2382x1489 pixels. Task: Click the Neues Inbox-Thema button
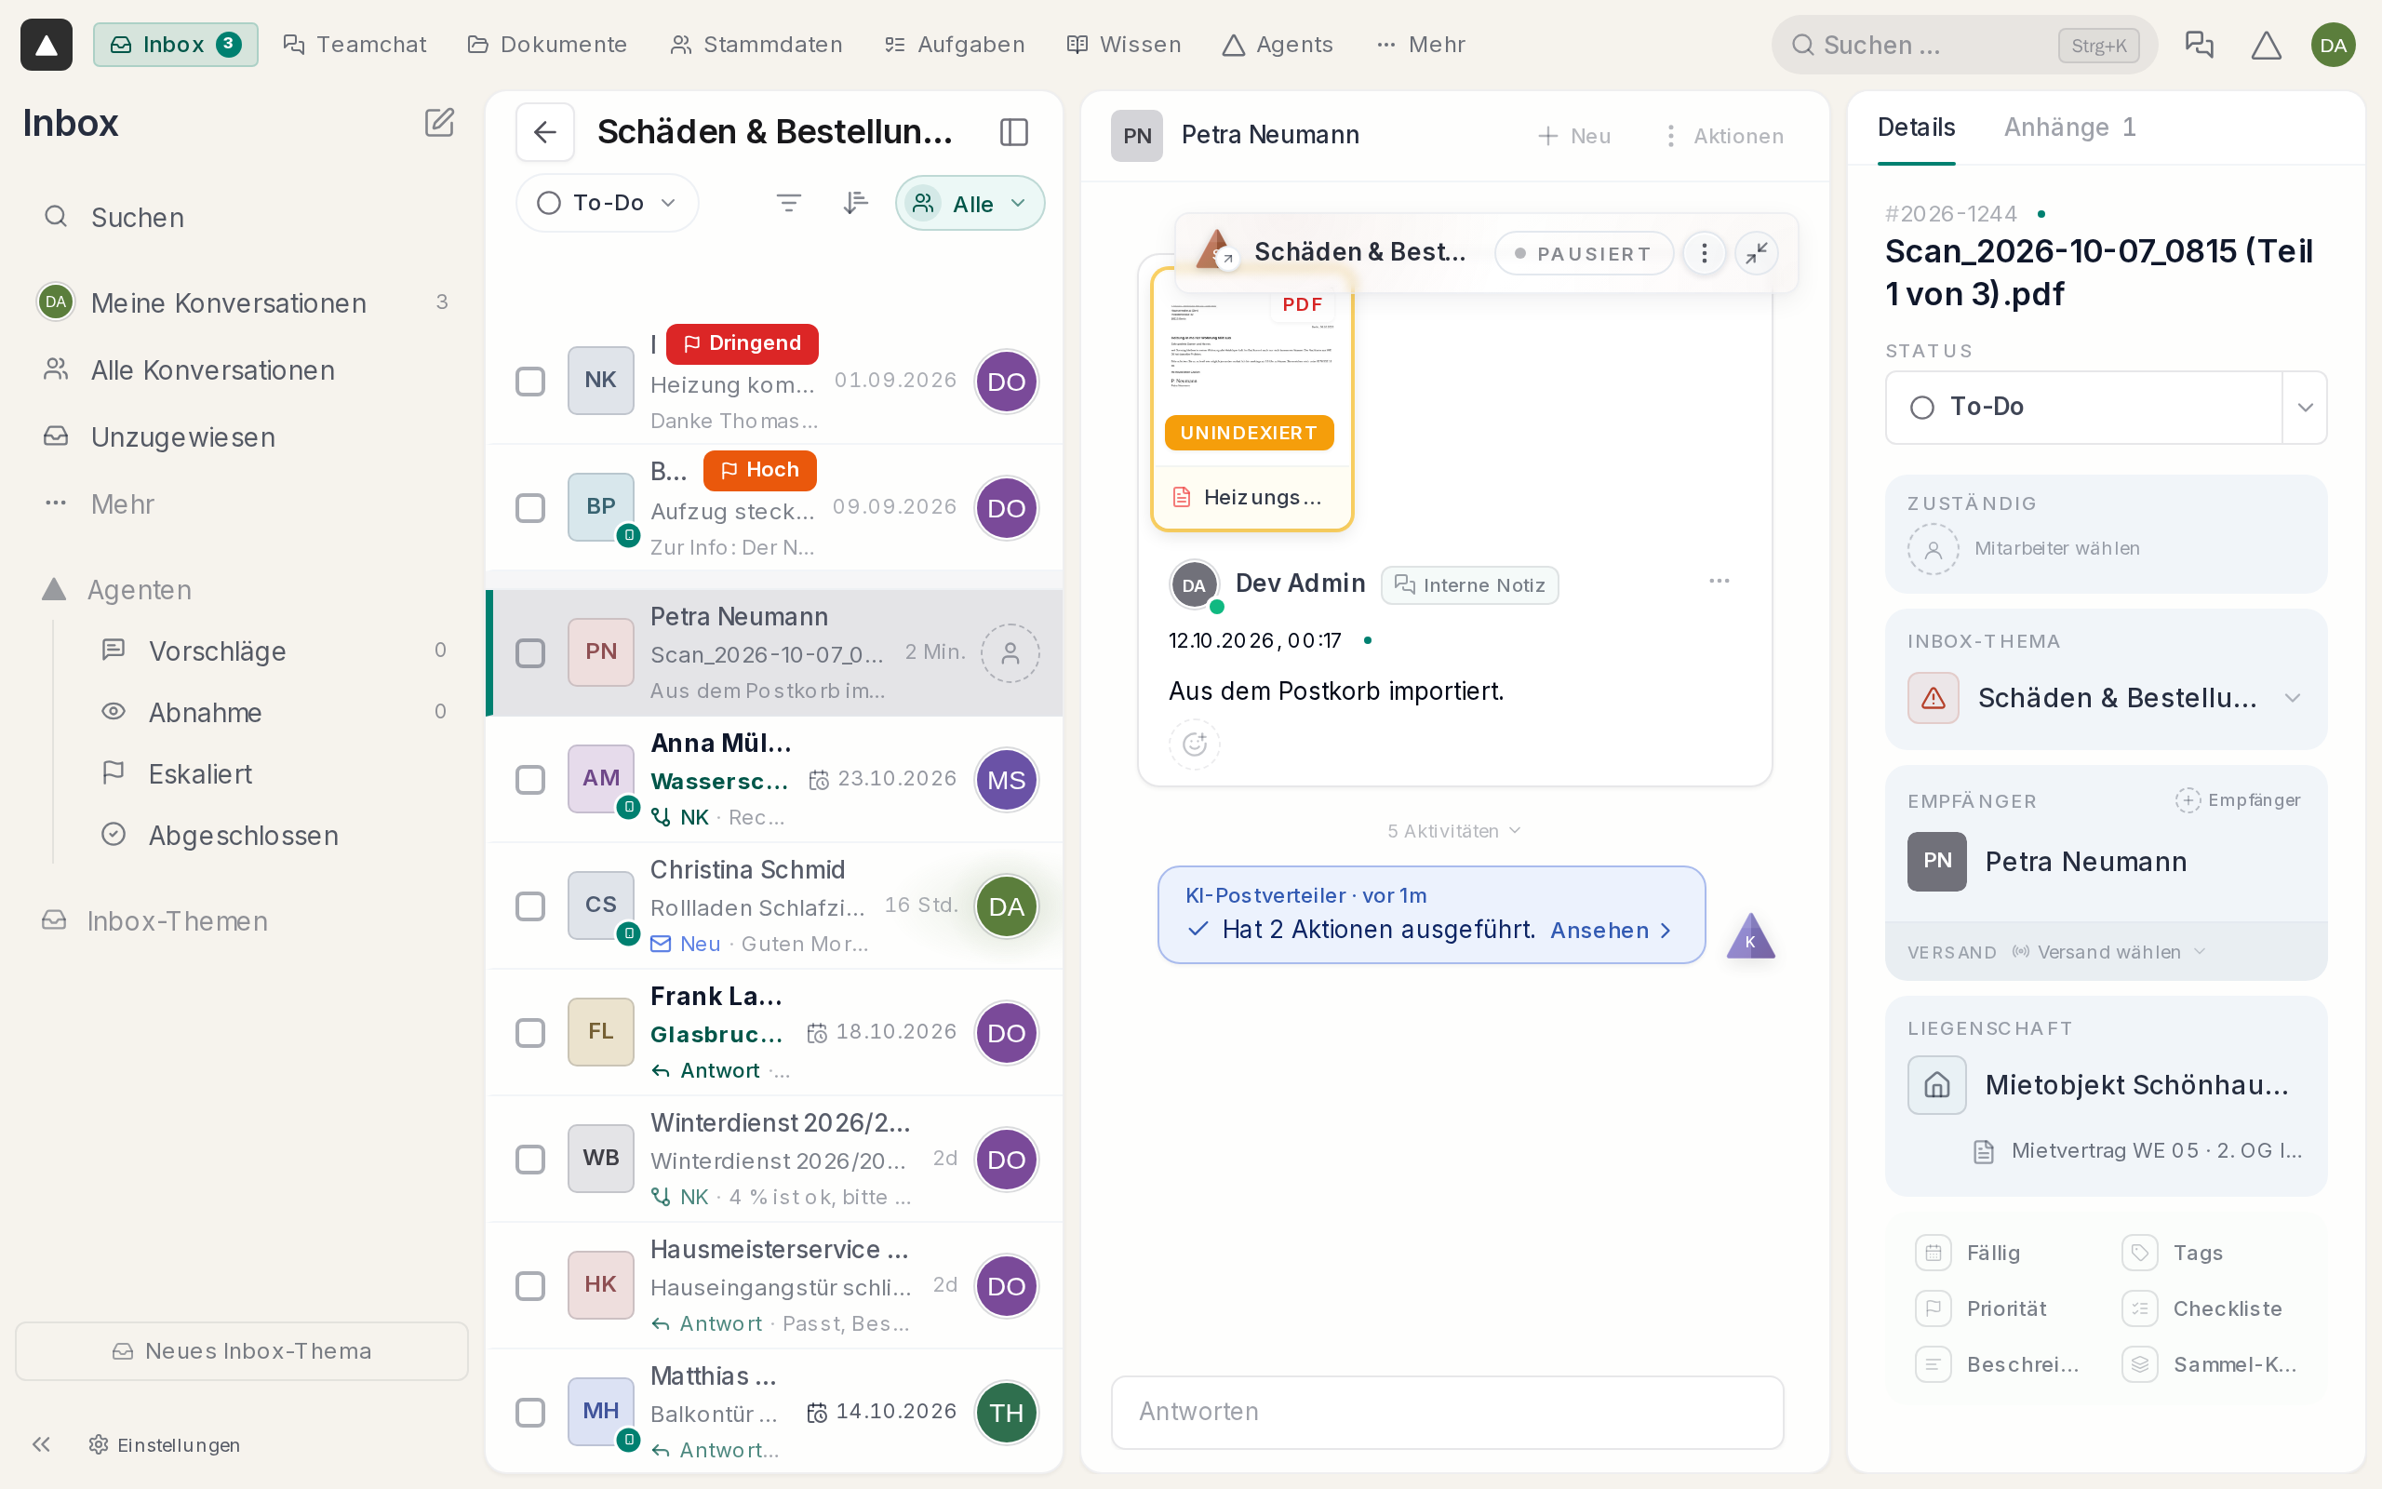(242, 1350)
